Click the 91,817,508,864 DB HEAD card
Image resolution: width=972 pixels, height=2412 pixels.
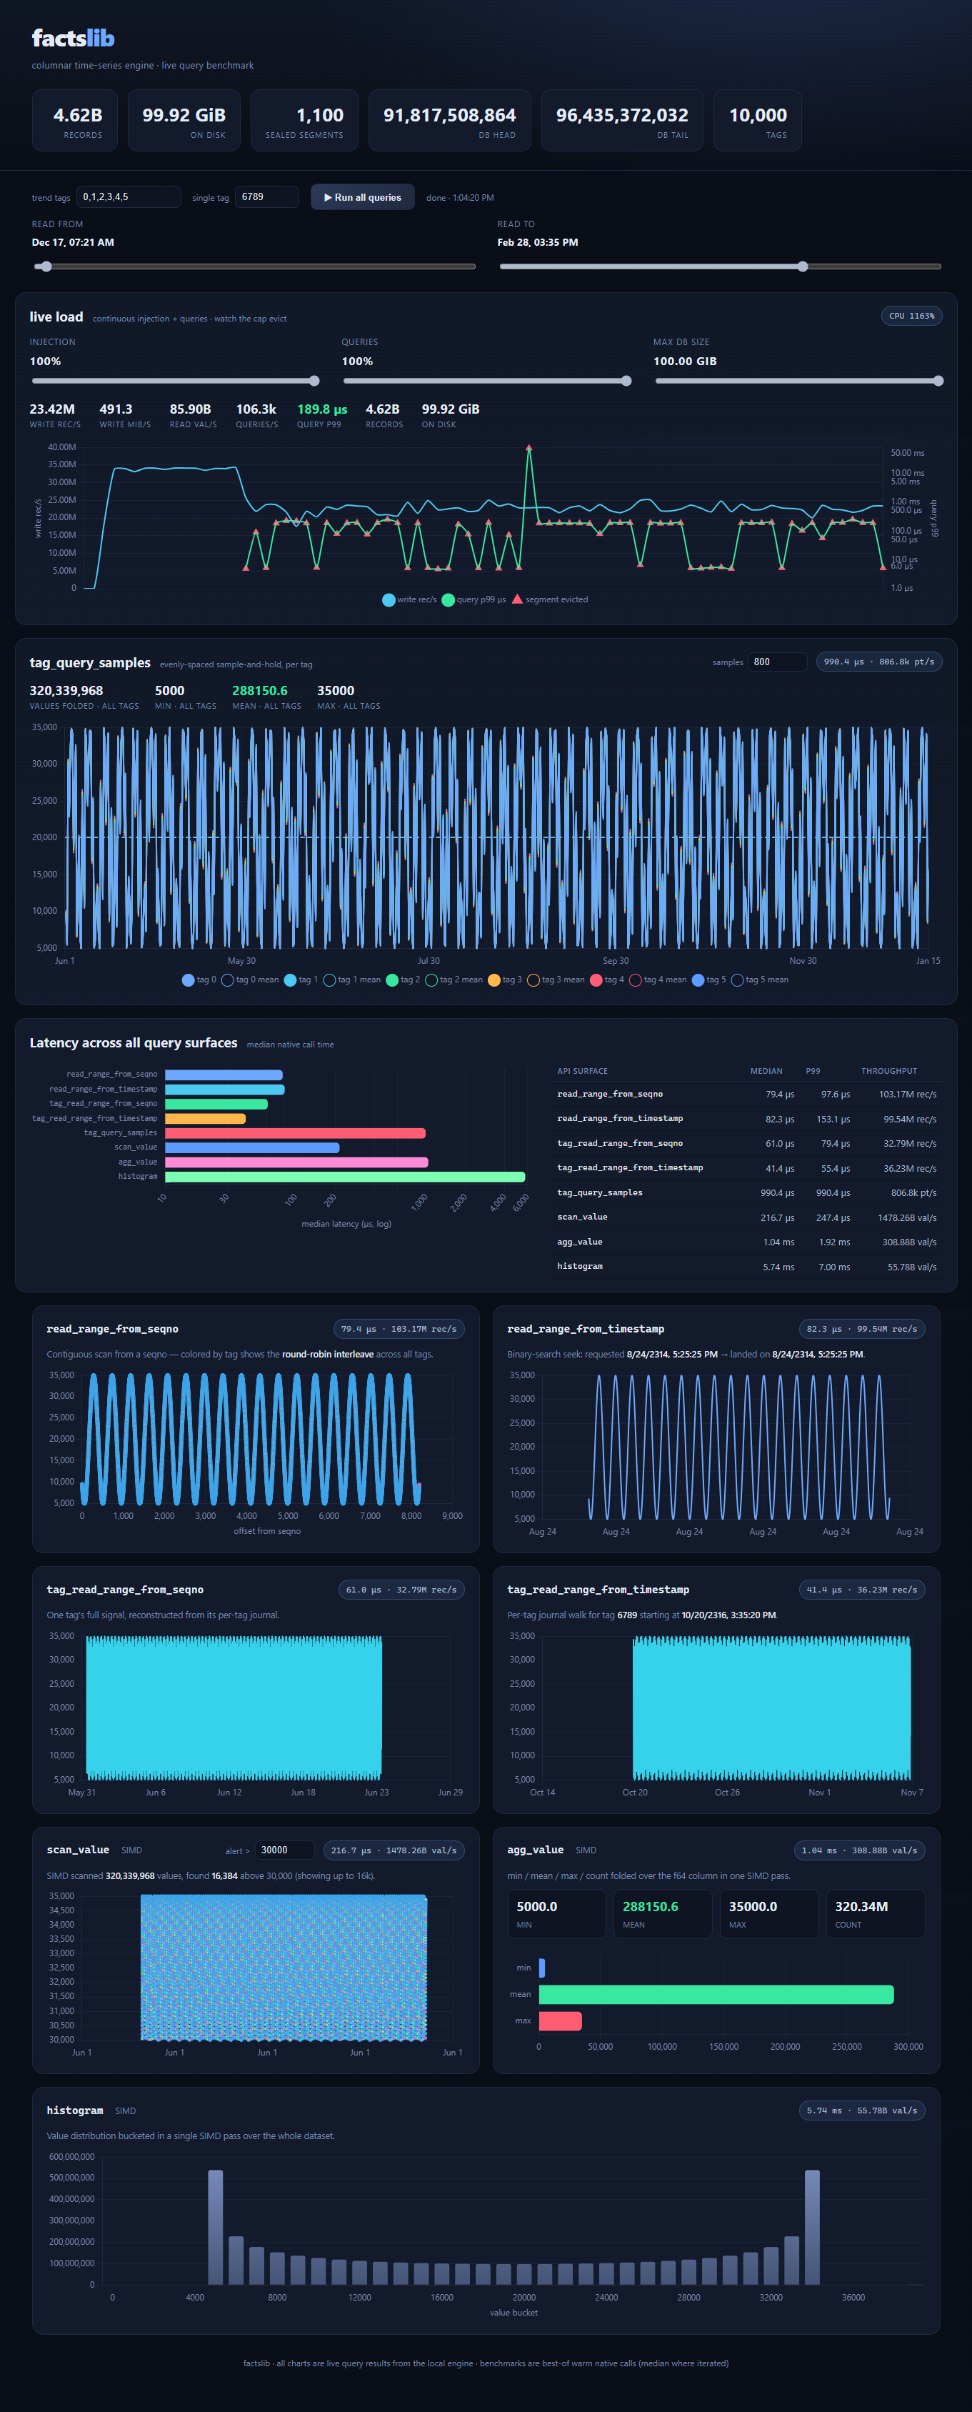(x=449, y=121)
